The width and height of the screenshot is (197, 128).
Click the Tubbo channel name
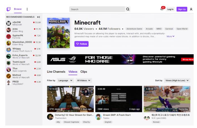pos(106,118)
